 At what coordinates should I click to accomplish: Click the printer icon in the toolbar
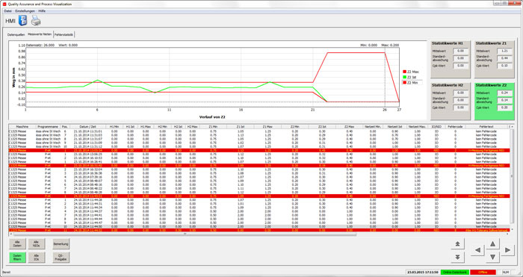[36, 21]
